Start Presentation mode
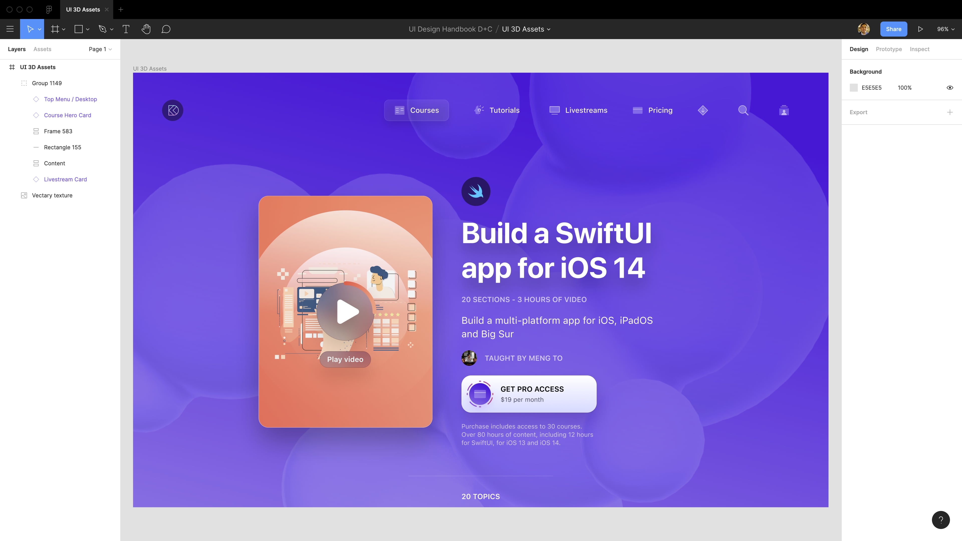 [920, 29]
